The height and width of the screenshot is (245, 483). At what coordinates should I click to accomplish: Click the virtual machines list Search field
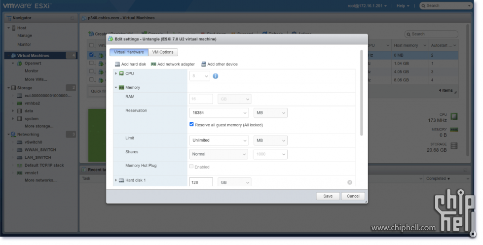431,34
